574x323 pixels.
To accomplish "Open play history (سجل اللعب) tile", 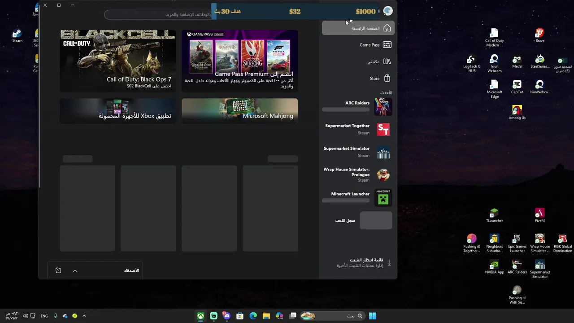I will pos(376,221).
